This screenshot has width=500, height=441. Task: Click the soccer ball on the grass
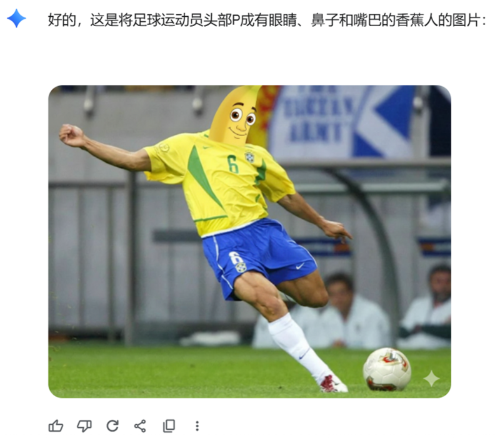tap(387, 369)
